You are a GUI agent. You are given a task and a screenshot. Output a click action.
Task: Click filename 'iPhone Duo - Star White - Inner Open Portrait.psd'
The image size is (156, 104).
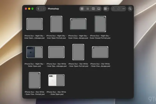pyautogui.click(x=78, y=65)
